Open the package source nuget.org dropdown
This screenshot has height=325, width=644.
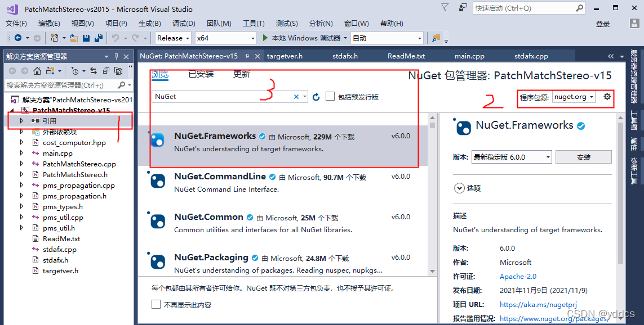click(x=574, y=97)
